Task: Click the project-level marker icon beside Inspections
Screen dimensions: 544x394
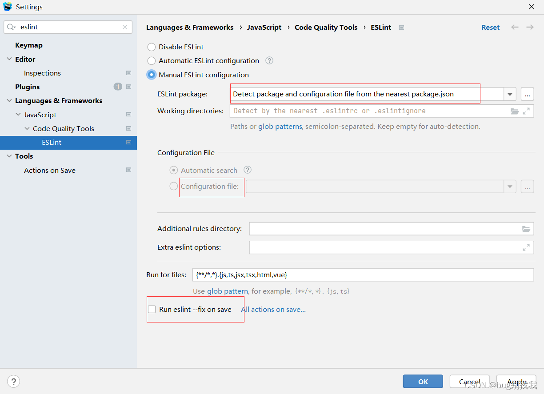Action: (x=128, y=73)
